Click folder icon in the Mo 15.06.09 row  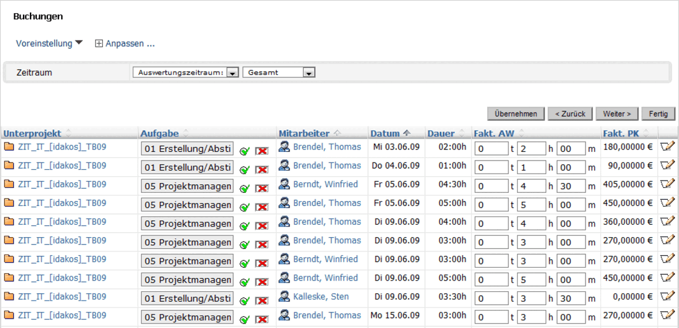(x=9, y=315)
